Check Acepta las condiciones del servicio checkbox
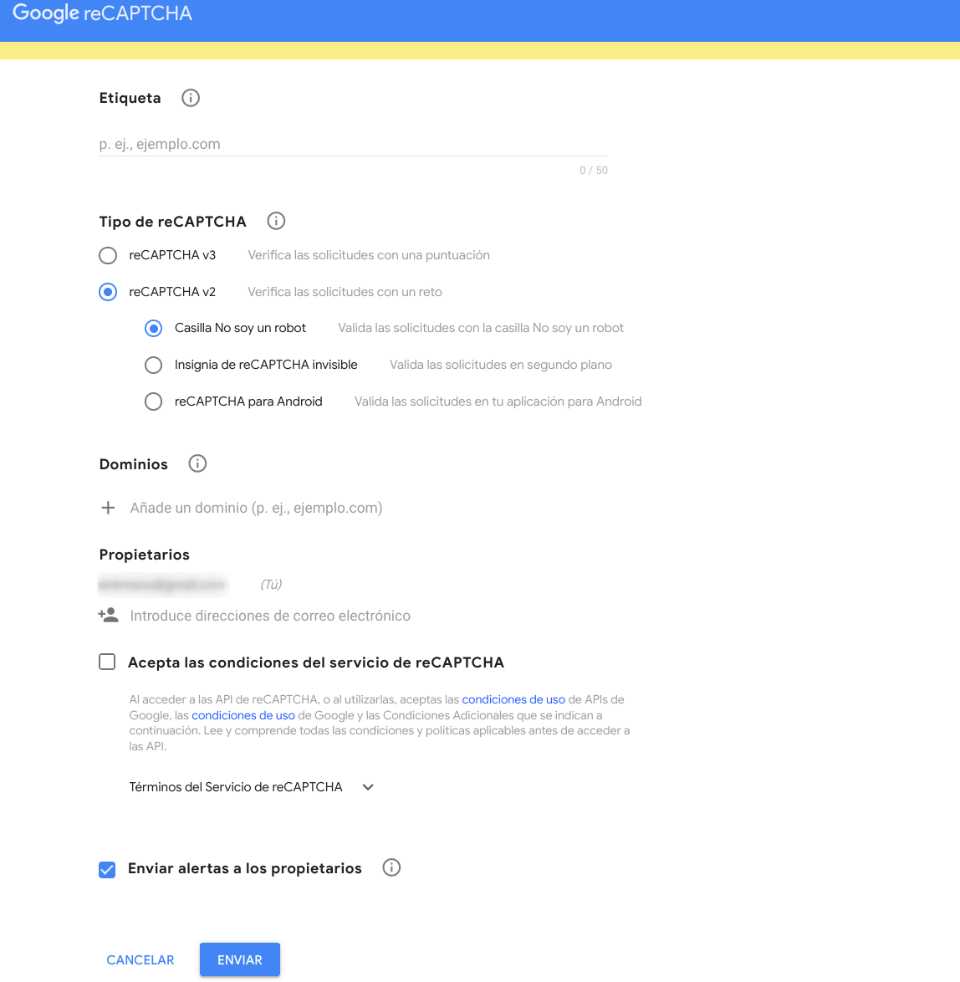960x982 pixels. point(107,662)
